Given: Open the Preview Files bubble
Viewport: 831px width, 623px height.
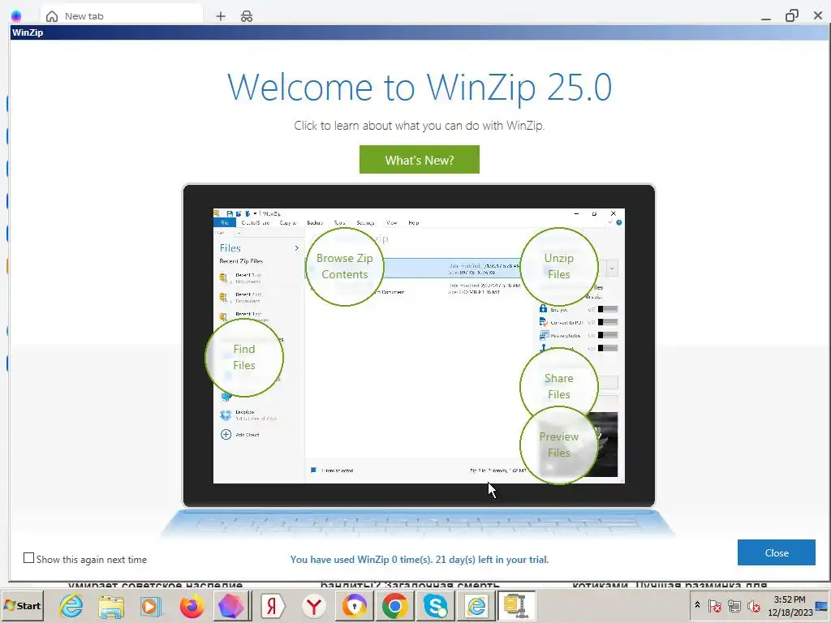Looking at the screenshot, I should click(x=558, y=445).
